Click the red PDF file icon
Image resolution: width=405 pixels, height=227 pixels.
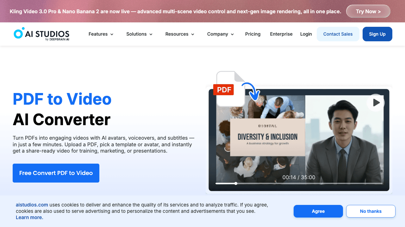[x=224, y=90]
